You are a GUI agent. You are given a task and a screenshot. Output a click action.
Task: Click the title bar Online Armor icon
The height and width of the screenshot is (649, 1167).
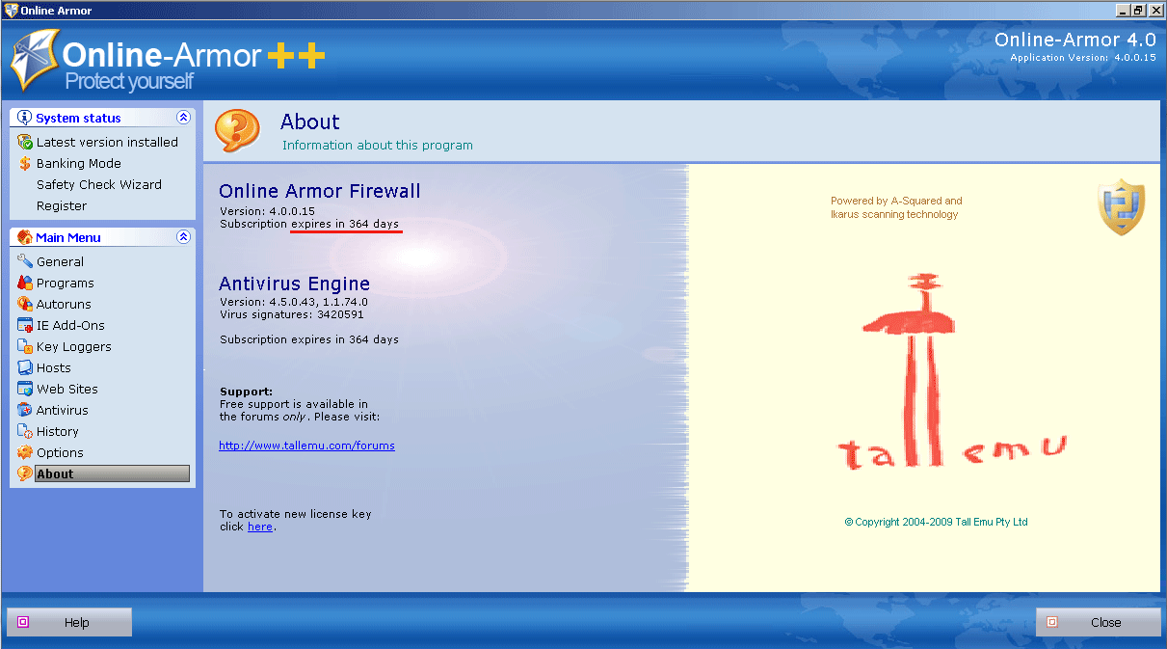[x=11, y=10]
